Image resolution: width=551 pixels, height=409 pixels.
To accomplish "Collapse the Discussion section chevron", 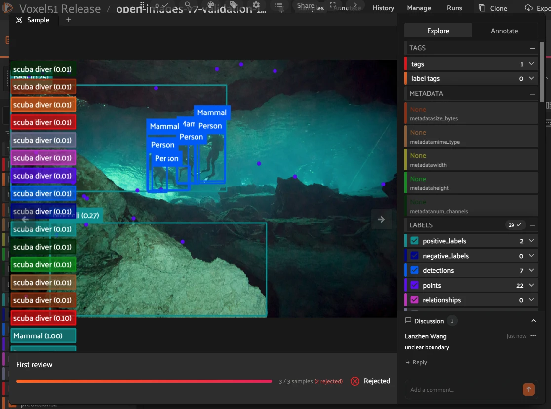I will coord(533,321).
